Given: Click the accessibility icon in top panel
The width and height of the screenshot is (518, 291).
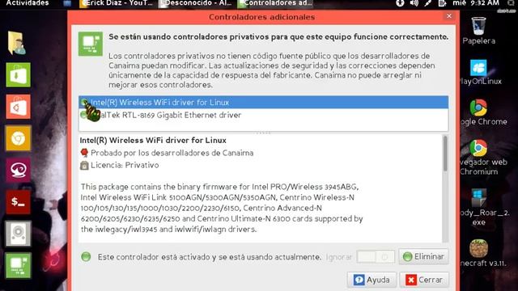Looking at the screenshot, I should coord(400,3).
